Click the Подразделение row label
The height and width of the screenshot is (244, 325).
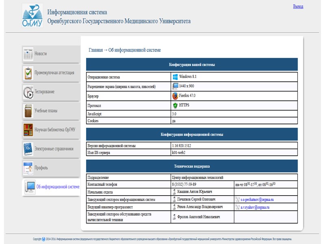(98, 178)
